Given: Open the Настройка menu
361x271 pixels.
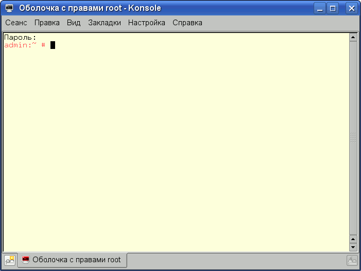Looking at the screenshot, I should tap(147, 23).
